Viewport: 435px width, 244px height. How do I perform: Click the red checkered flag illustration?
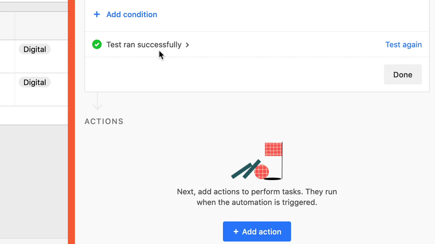(274, 149)
